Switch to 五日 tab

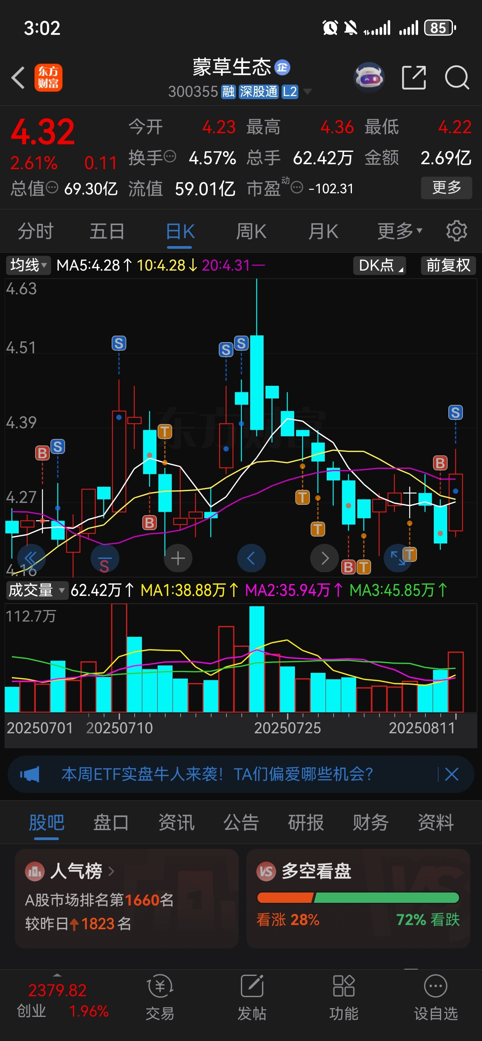[x=107, y=232]
